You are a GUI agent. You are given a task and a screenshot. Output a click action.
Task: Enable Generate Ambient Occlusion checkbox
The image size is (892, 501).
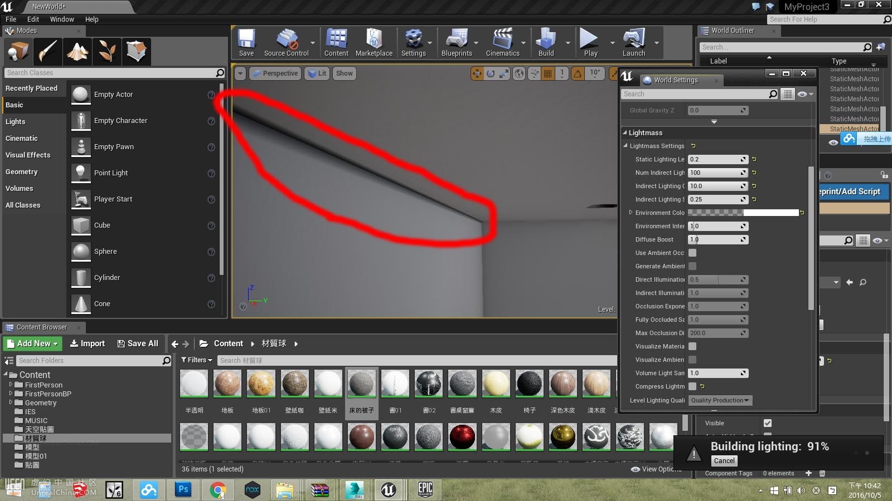[x=692, y=266]
